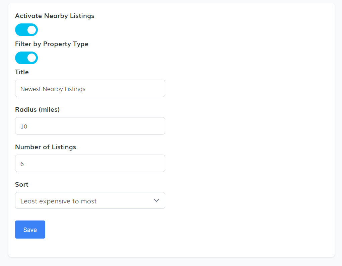Click the white knob of Activate Nearby Listings switch

31,30
